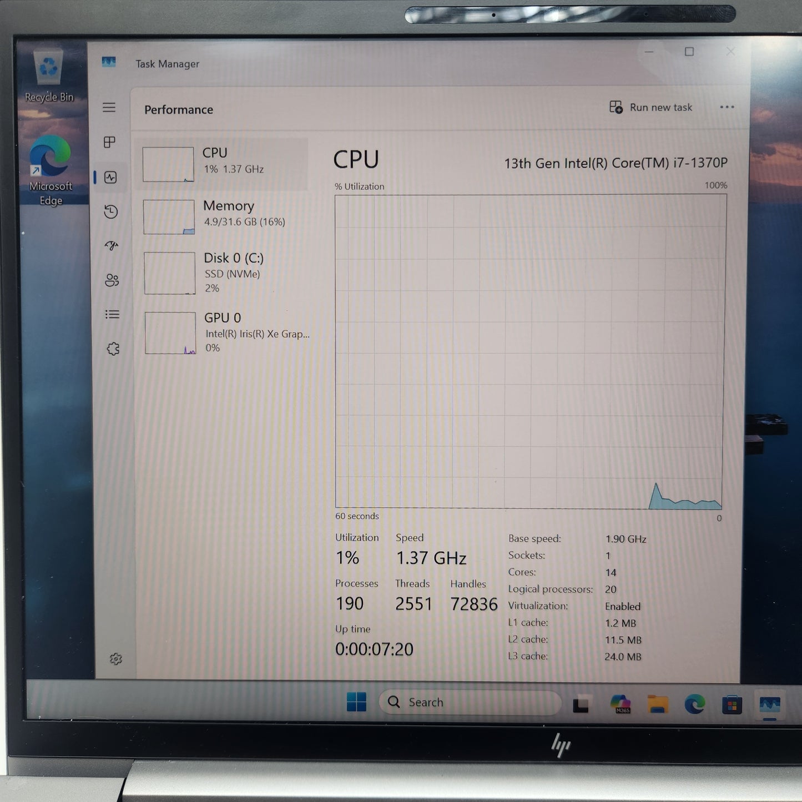Click the CPU mini graph thumbnail
802x802 pixels.
point(168,164)
